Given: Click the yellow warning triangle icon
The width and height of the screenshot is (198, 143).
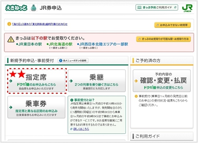Looking at the screenshot, I should pos(11,39).
